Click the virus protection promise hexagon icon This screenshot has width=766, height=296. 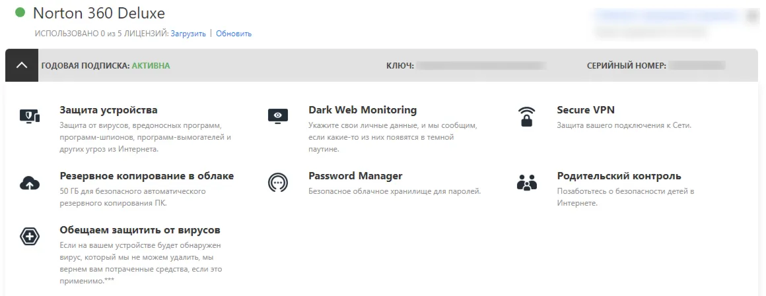tap(30, 237)
